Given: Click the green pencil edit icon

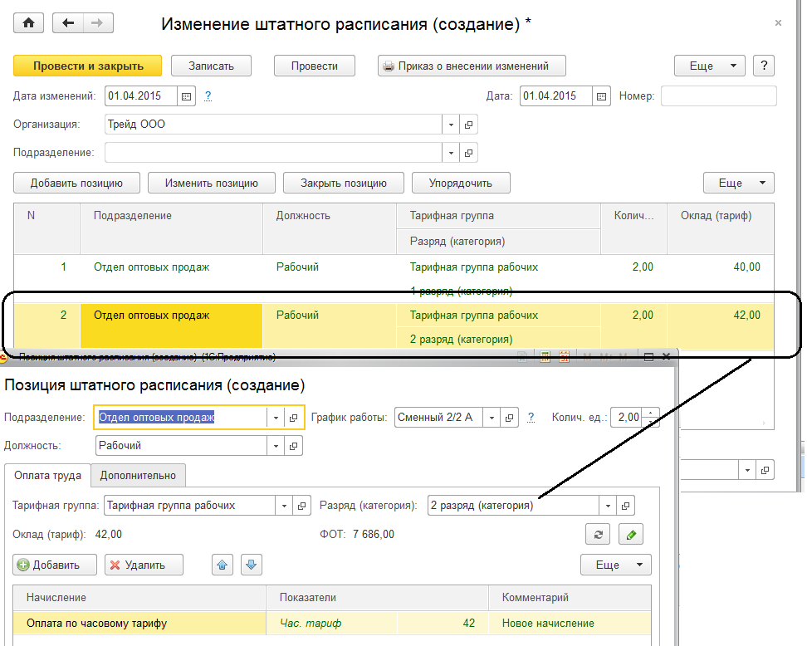Looking at the screenshot, I should click(x=631, y=534).
